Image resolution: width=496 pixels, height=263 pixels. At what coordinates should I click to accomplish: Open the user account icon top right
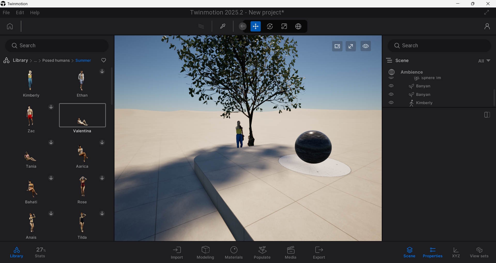[487, 26]
